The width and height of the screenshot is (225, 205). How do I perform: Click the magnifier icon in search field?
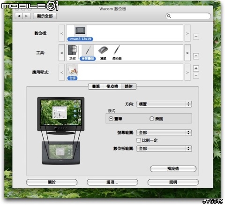(x=169, y=16)
